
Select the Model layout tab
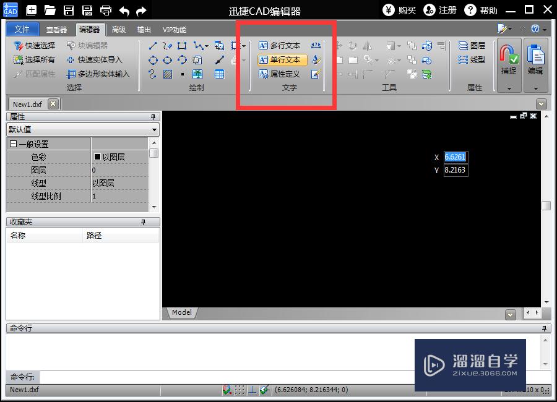[x=182, y=312]
